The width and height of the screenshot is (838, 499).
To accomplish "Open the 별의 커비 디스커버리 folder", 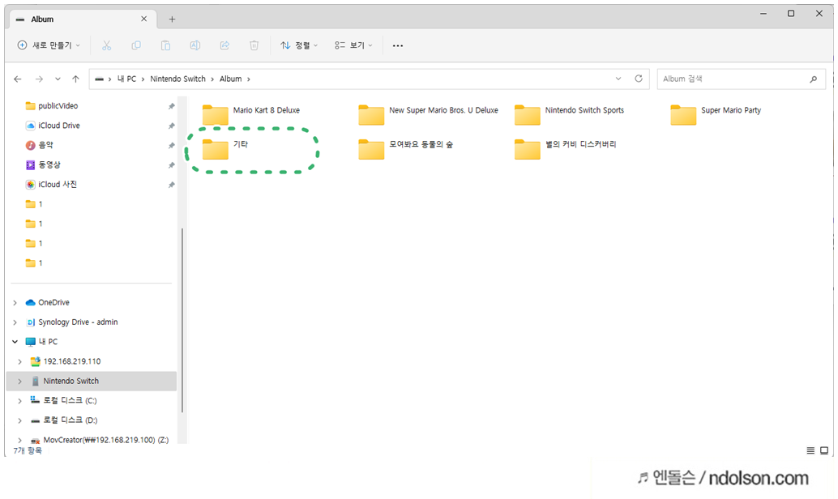I will click(566, 149).
